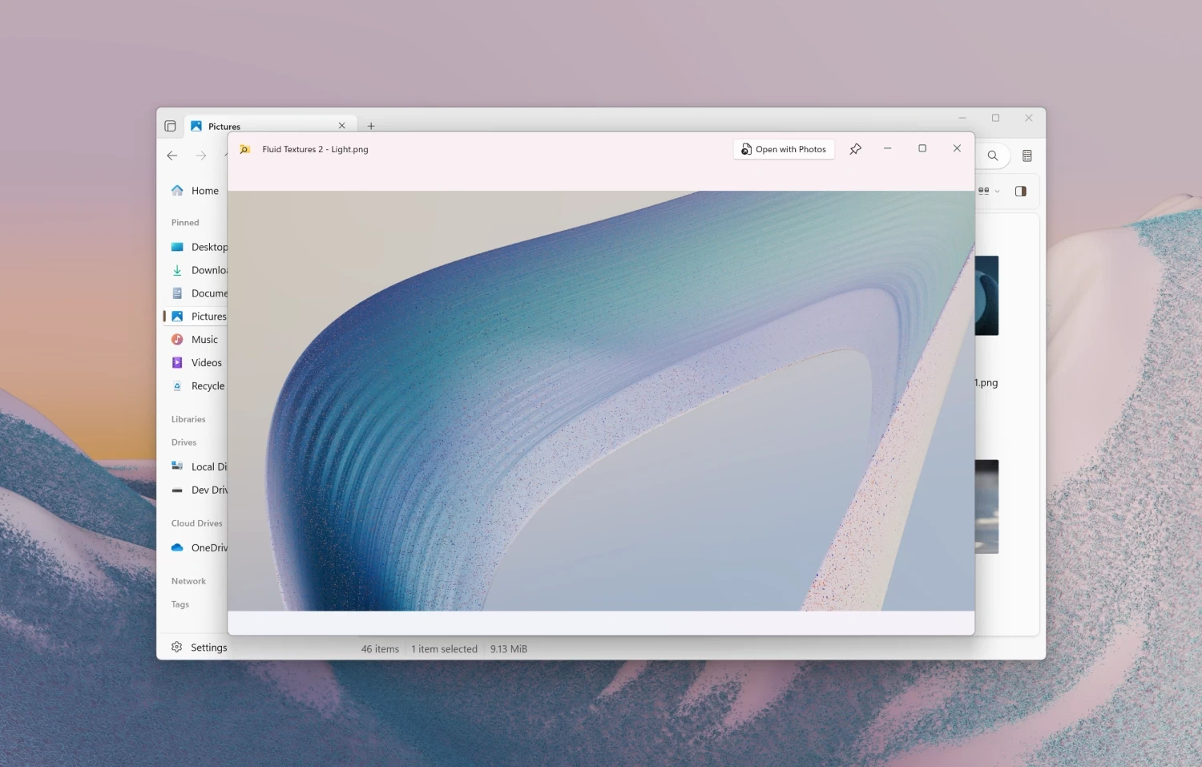Click the Open with Photos button
This screenshot has height=767, width=1202.
pos(784,149)
